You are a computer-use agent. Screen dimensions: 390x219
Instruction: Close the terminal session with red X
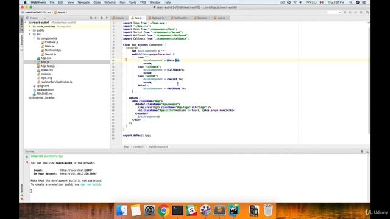(x=27, y=162)
